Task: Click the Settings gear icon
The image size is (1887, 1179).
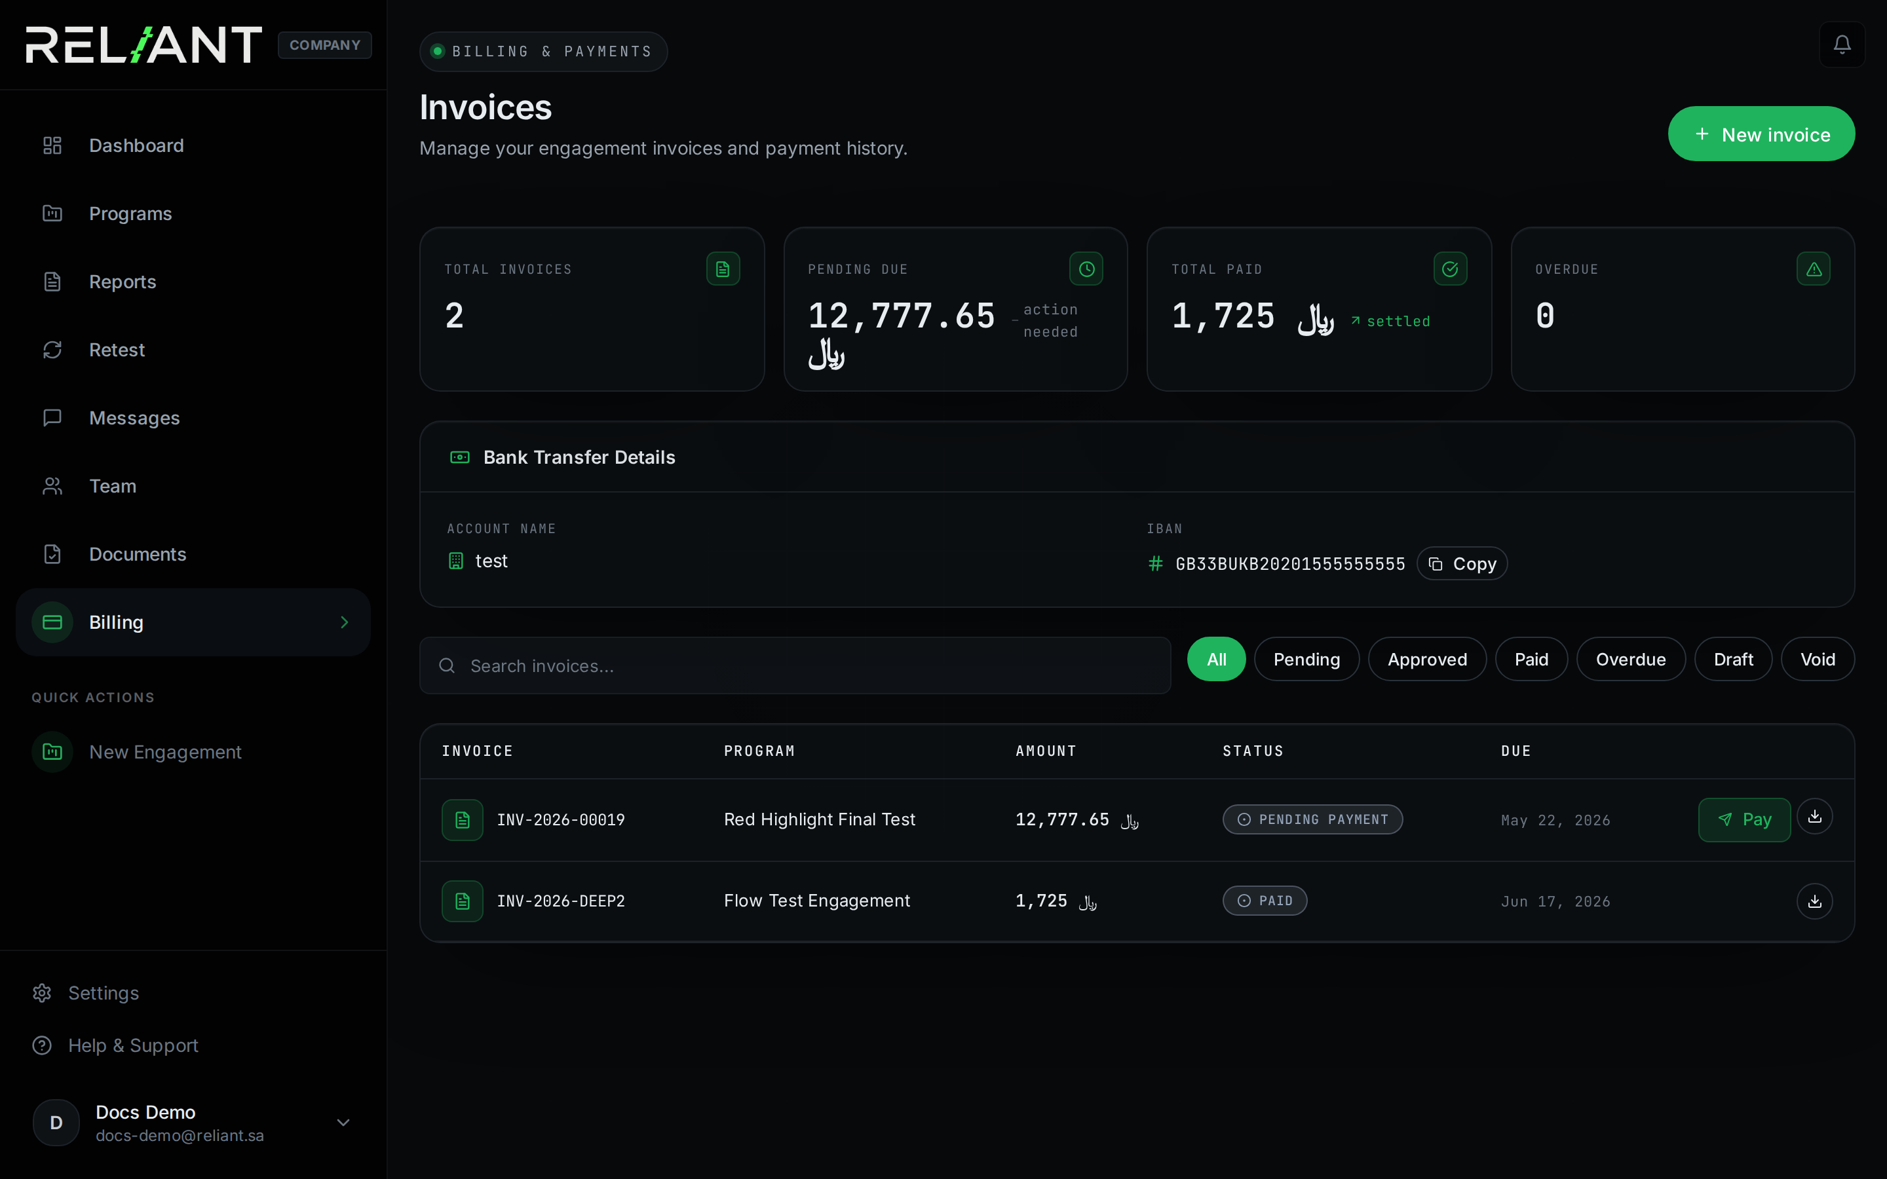Action: pos(42,992)
